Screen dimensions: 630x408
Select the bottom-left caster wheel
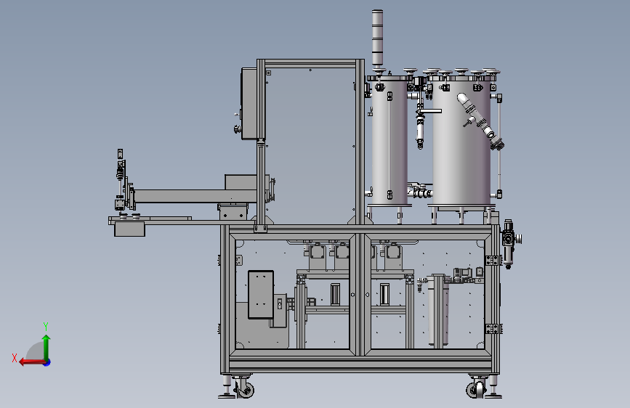pyautogui.click(x=244, y=388)
